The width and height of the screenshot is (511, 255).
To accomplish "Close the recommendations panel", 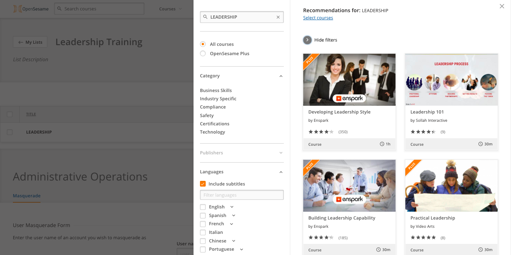I will click(502, 6).
